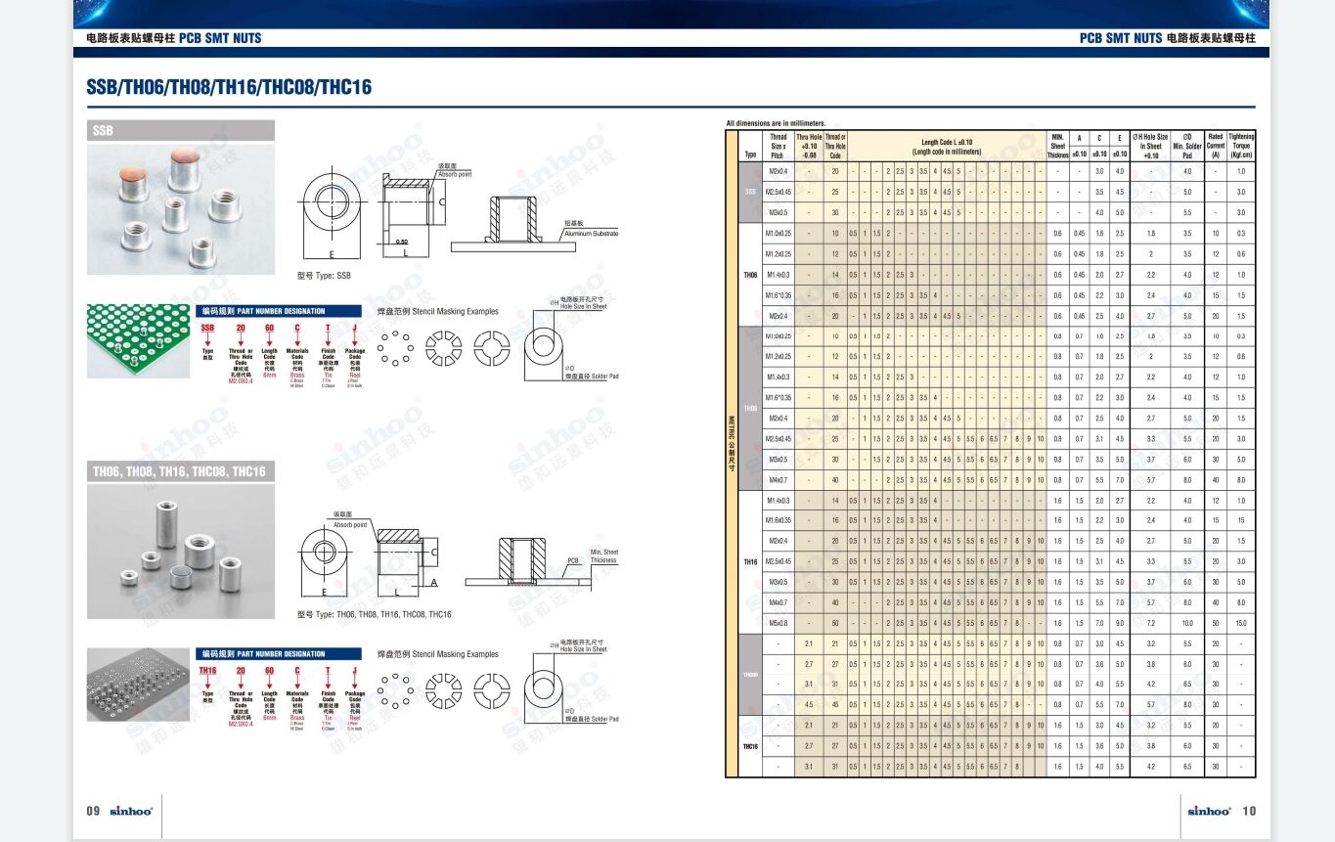Click the sinhoo logo beside page number 10
Image resolution: width=1335 pixels, height=842 pixels.
click(1209, 811)
